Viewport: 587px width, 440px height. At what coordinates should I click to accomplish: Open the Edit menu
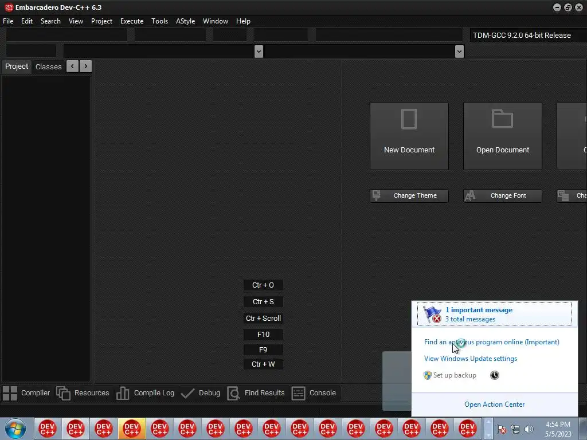pos(26,21)
